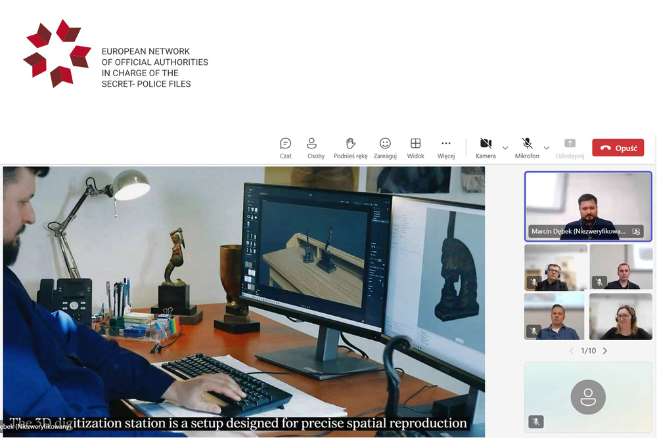This screenshot has width=657, height=438.
Task: Expand the microphone options chevron
Action: 546,148
